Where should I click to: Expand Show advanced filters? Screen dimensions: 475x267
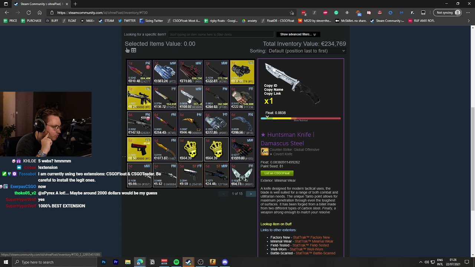tap(298, 34)
